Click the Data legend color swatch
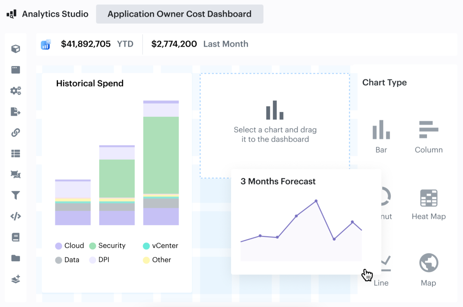This screenshot has width=463, height=307. point(58,260)
